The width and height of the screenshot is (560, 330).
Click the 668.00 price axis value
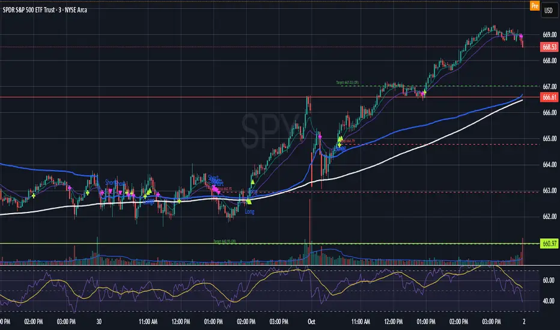[549, 61]
